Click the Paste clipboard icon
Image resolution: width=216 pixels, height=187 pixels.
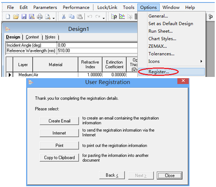point(80,16)
